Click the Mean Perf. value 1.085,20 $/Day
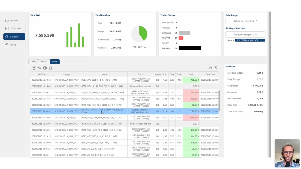 (x=255, y=105)
